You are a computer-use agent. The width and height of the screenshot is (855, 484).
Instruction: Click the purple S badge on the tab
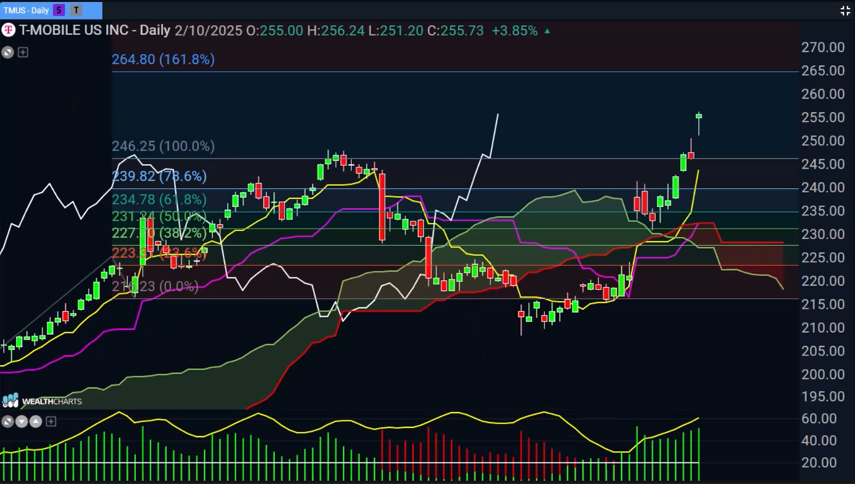[59, 10]
